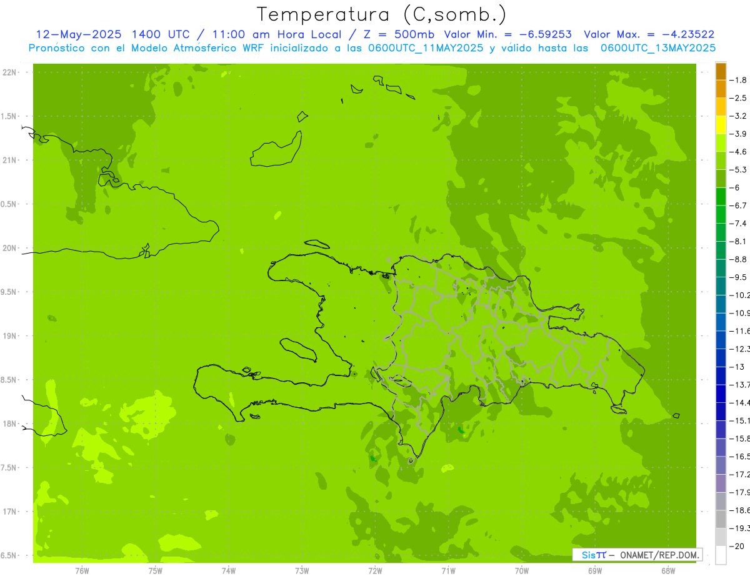
Task: Click the '73W' longitude axis label
Action: [x=302, y=571]
